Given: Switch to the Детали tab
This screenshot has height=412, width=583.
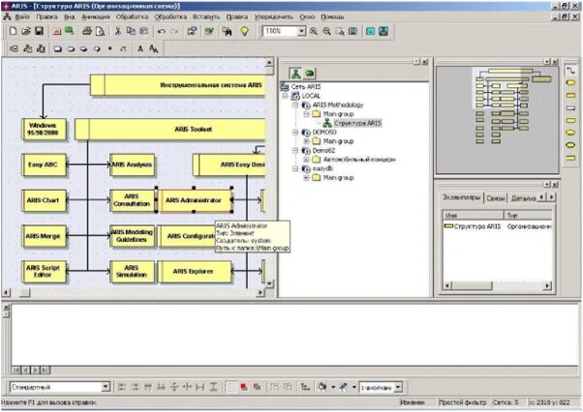Looking at the screenshot, I should (523, 198).
